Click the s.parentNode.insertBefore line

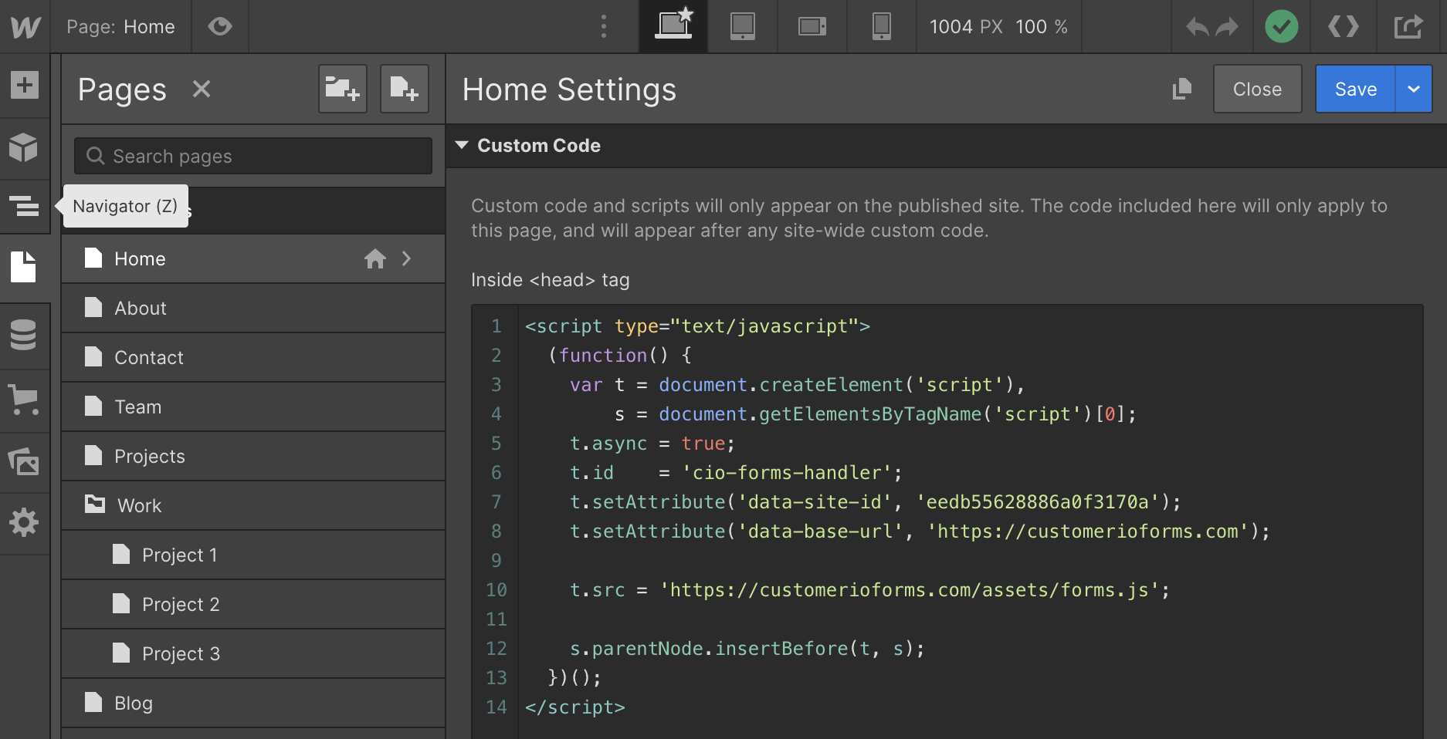747,649
